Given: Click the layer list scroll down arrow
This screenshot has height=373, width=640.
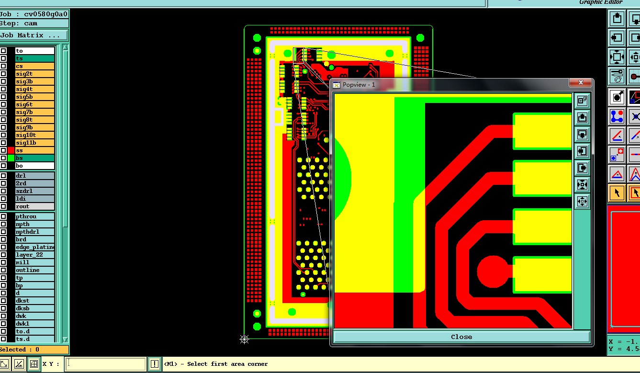Looking at the screenshot, I should (x=65, y=339).
